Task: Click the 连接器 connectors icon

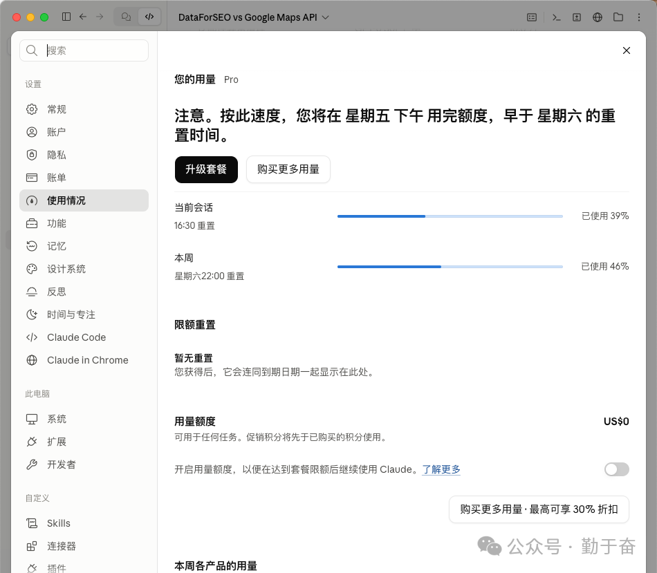Action: 32,546
